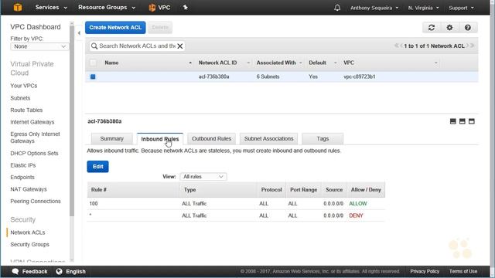Open Internet Gateways in the sidebar
495x278 pixels.
click(x=32, y=122)
